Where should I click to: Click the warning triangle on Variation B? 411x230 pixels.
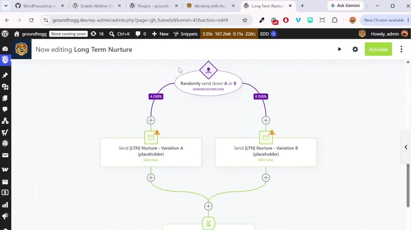pyautogui.click(x=272, y=132)
